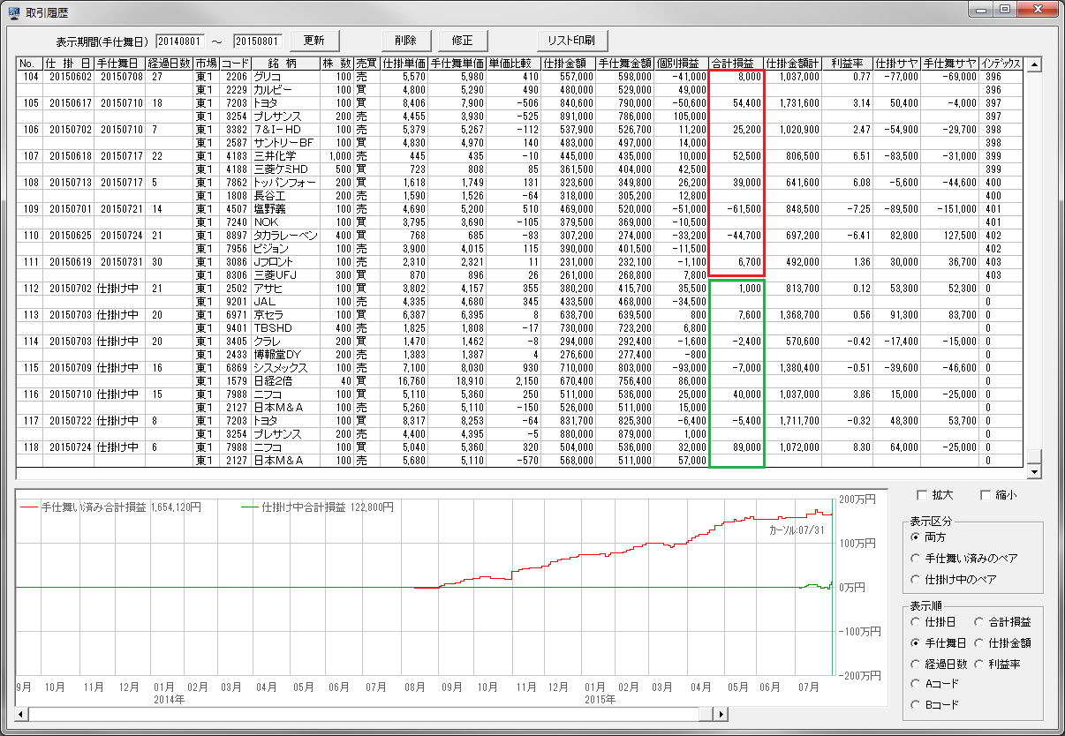1065x736 pixels.
Task: Select the NOK row
Action: (521, 222)
